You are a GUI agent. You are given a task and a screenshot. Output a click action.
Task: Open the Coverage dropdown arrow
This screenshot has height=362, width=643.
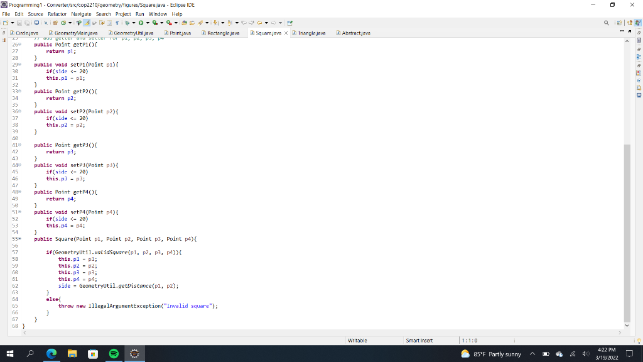(x=162, y=23)
